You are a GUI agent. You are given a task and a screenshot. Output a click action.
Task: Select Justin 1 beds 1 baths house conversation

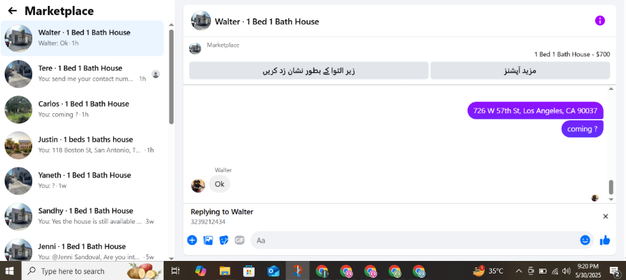point(82,145)
